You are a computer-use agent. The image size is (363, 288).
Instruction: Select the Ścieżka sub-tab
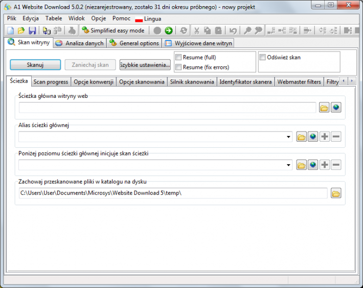click(19, 81)
